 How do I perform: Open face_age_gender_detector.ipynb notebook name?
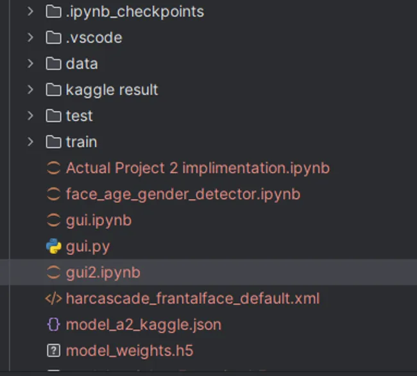[x=183, y=194]
